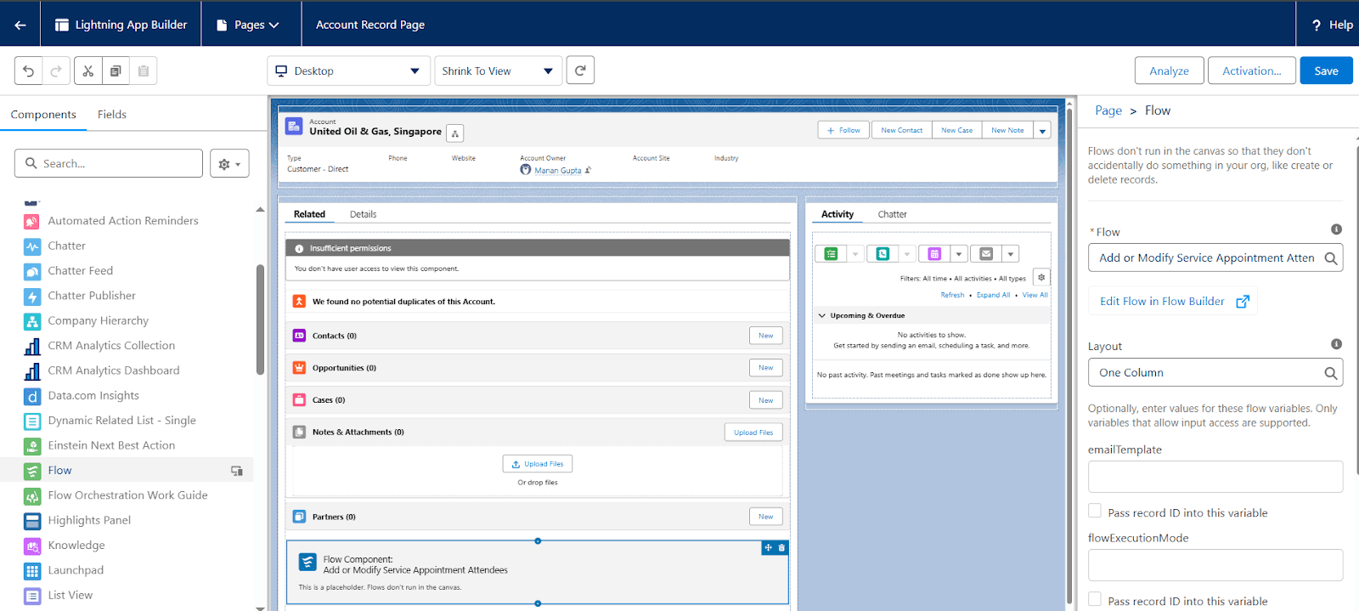Click the Data.com Insights icon
The image size is (1359, 611).
click(32, 396)
